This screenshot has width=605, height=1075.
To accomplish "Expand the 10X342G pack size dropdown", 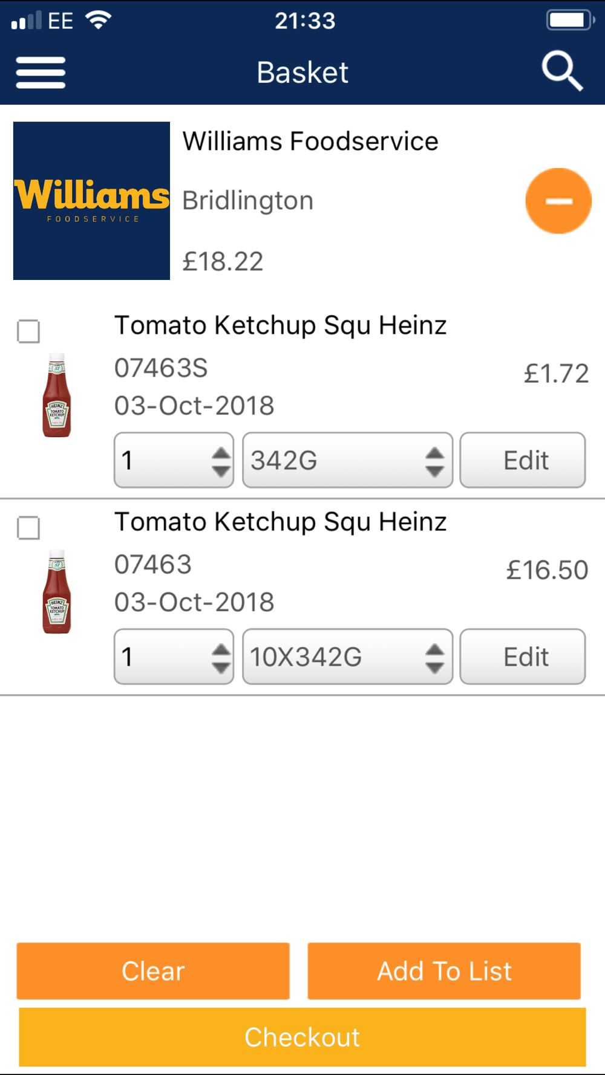I will tap(348, 657).
